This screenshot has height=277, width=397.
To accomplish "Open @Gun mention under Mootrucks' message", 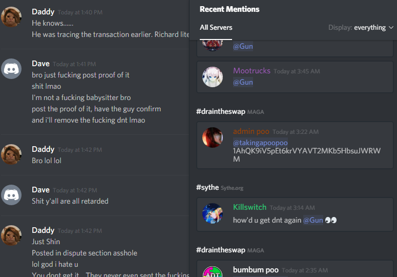I will pos(243,82).
